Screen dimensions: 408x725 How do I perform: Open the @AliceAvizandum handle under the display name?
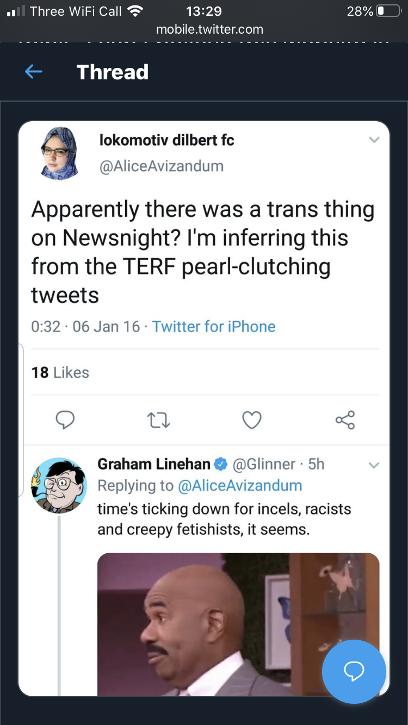(x=162, y=166)
